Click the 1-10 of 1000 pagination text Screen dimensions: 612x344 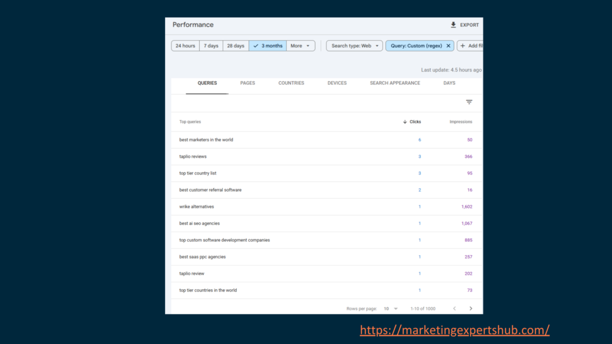pyautogui.click(x=423, y=309)
